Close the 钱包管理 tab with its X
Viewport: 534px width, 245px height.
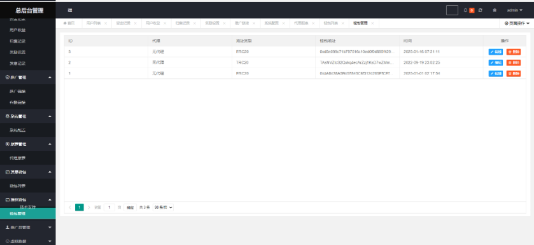coord(372,24)
